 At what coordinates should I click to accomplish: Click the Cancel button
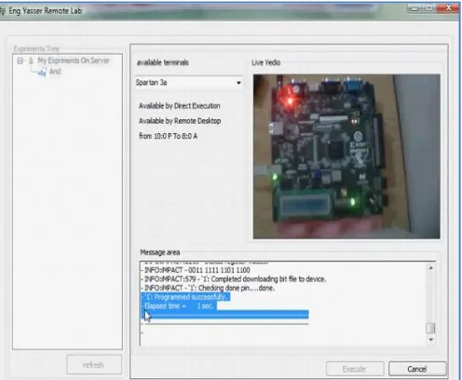[x=417, y=369]
